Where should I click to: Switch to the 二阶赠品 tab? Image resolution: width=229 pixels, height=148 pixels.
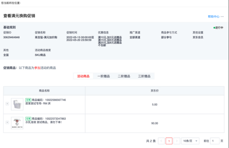tap(124, 76)
